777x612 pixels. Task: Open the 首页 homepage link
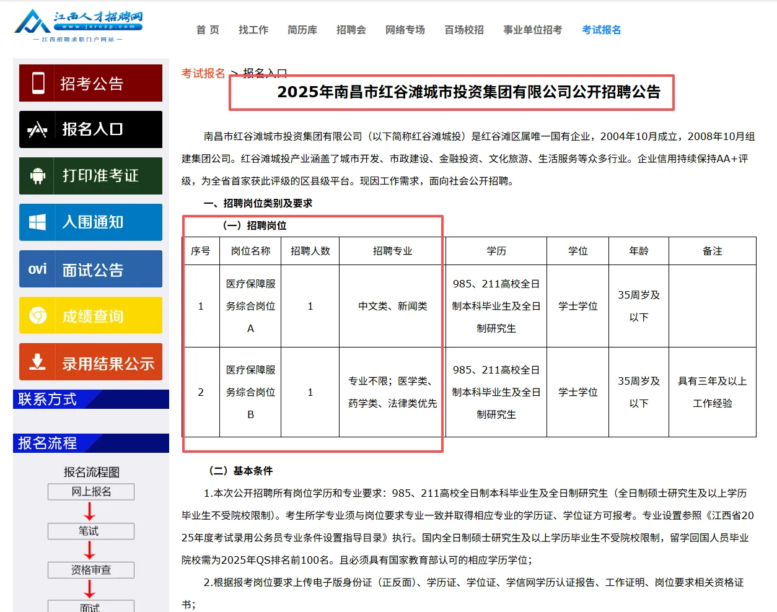click(207, 29)
